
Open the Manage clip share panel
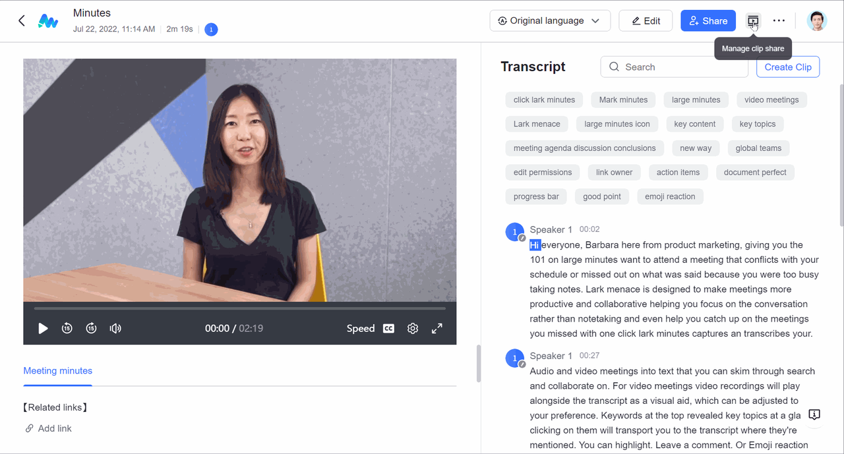(752, 20)
